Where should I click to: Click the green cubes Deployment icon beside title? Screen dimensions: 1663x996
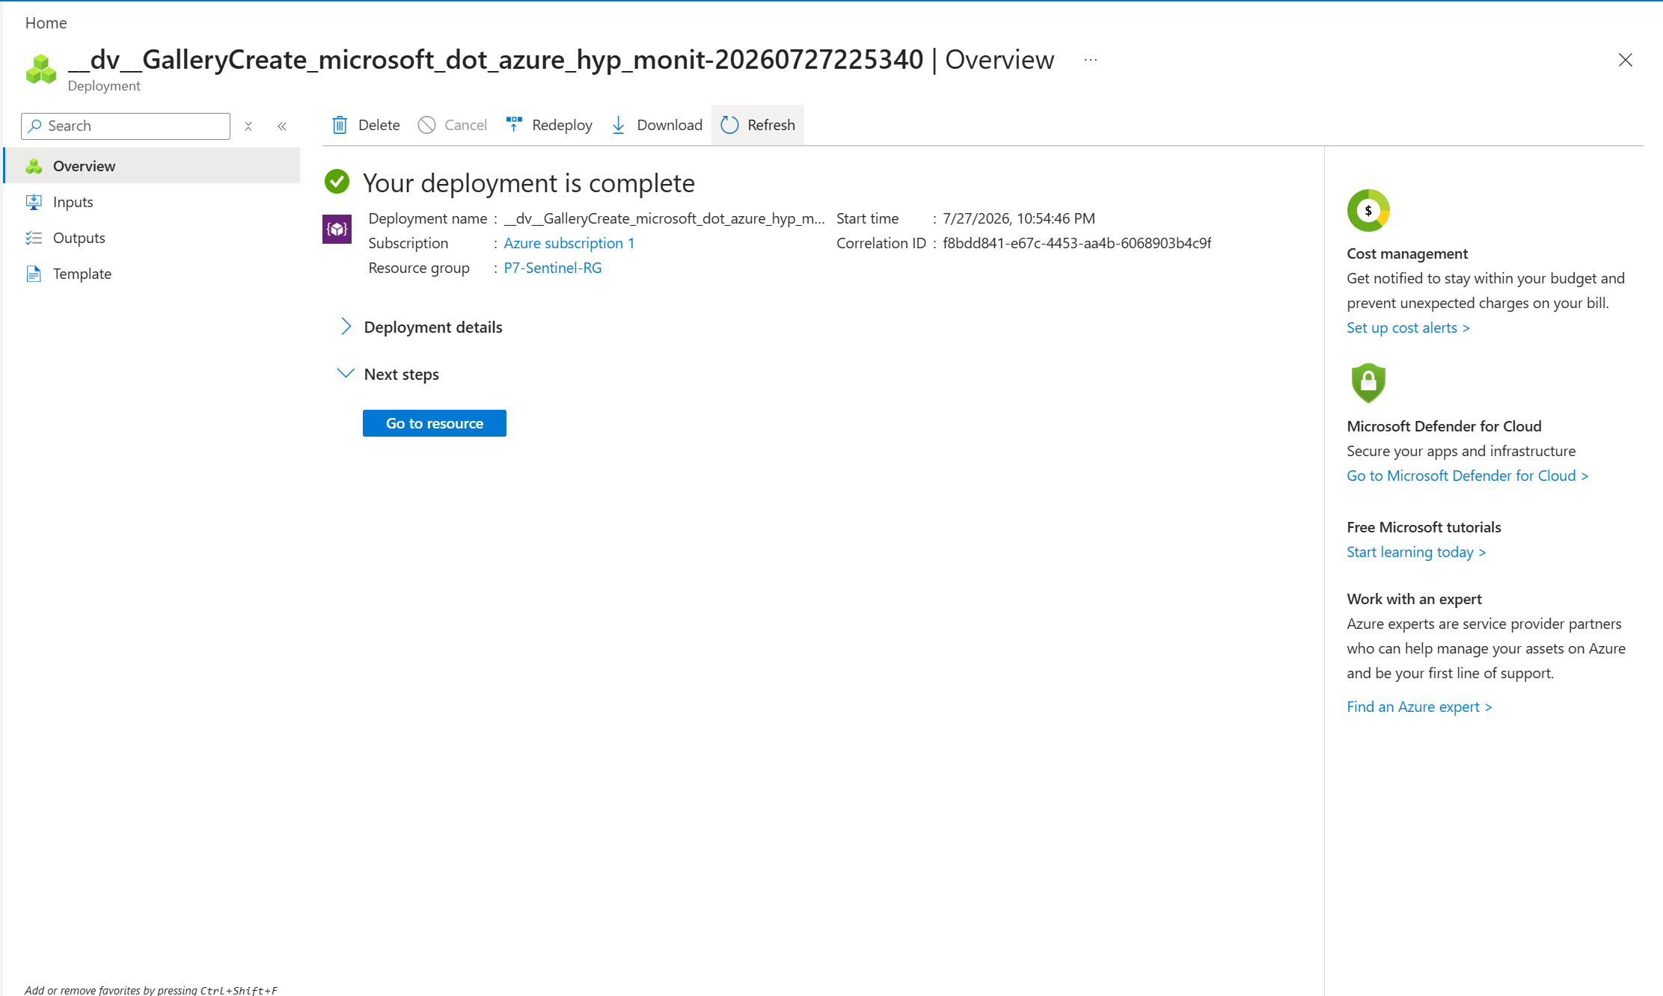[x=41, y=69]
